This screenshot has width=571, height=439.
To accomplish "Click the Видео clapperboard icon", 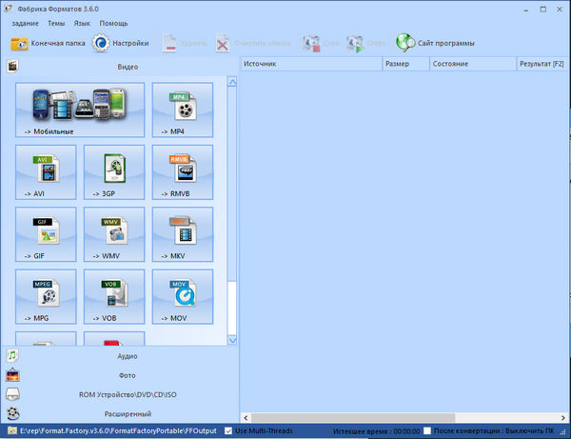I will tap(12, 67).
